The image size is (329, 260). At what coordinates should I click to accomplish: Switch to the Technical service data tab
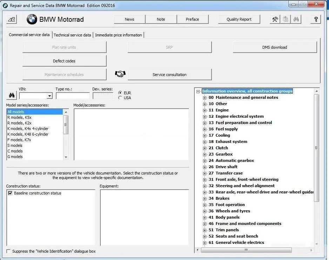tap(73, 35)
